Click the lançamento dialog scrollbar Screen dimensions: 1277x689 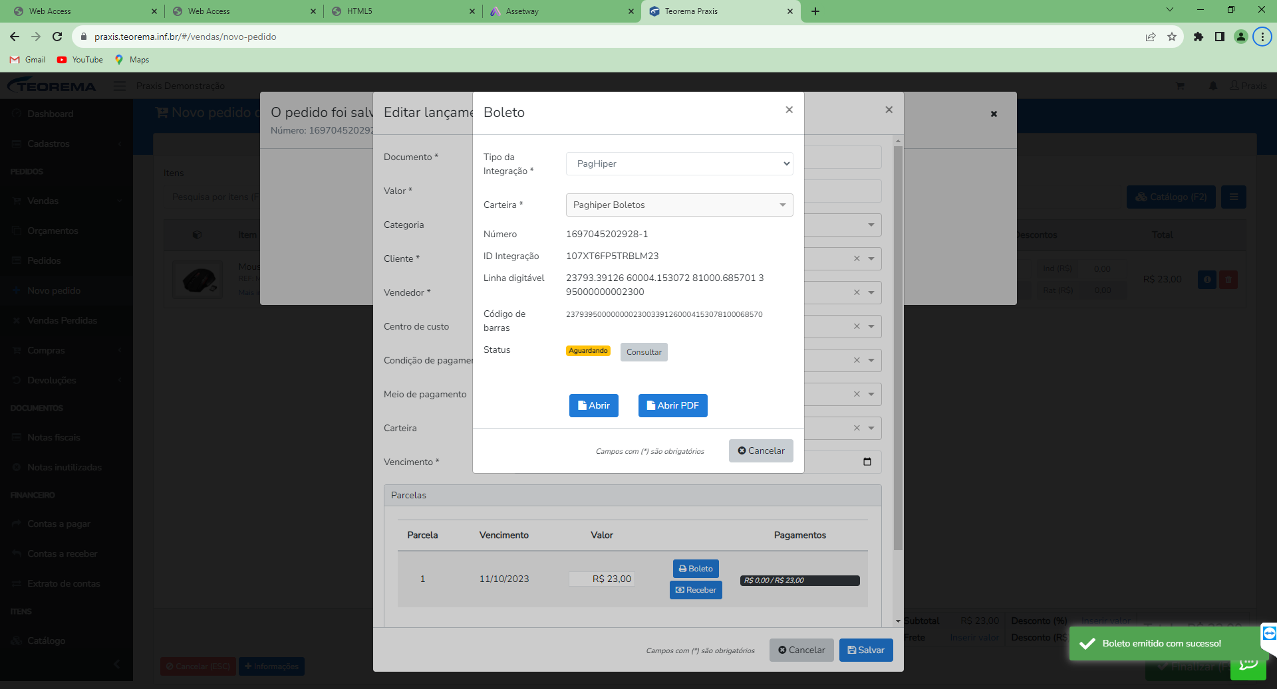tap(898, 348)
